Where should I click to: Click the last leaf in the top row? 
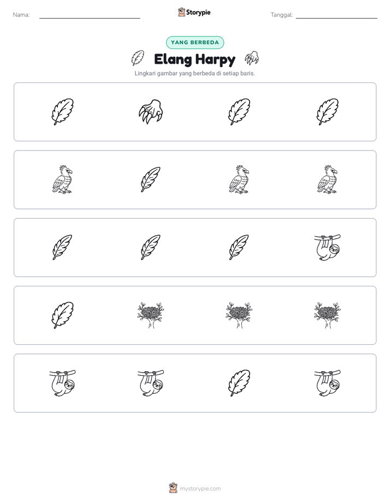click(x=327, y=112)
